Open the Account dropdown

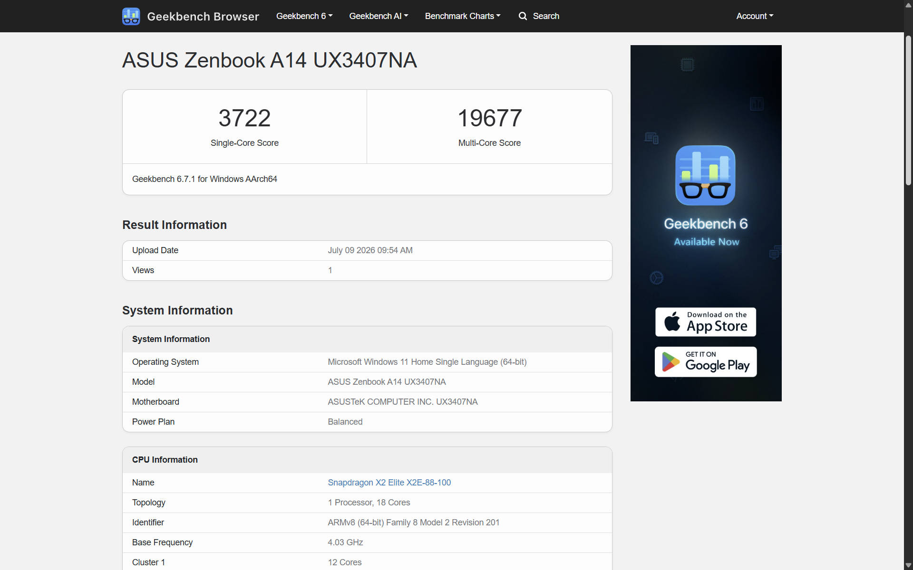[x=755, y=16]
